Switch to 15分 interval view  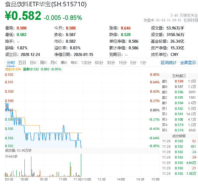click(123, 63)
